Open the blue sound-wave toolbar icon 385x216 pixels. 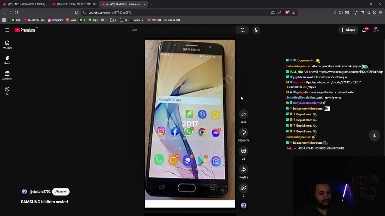tap(335, 13)
